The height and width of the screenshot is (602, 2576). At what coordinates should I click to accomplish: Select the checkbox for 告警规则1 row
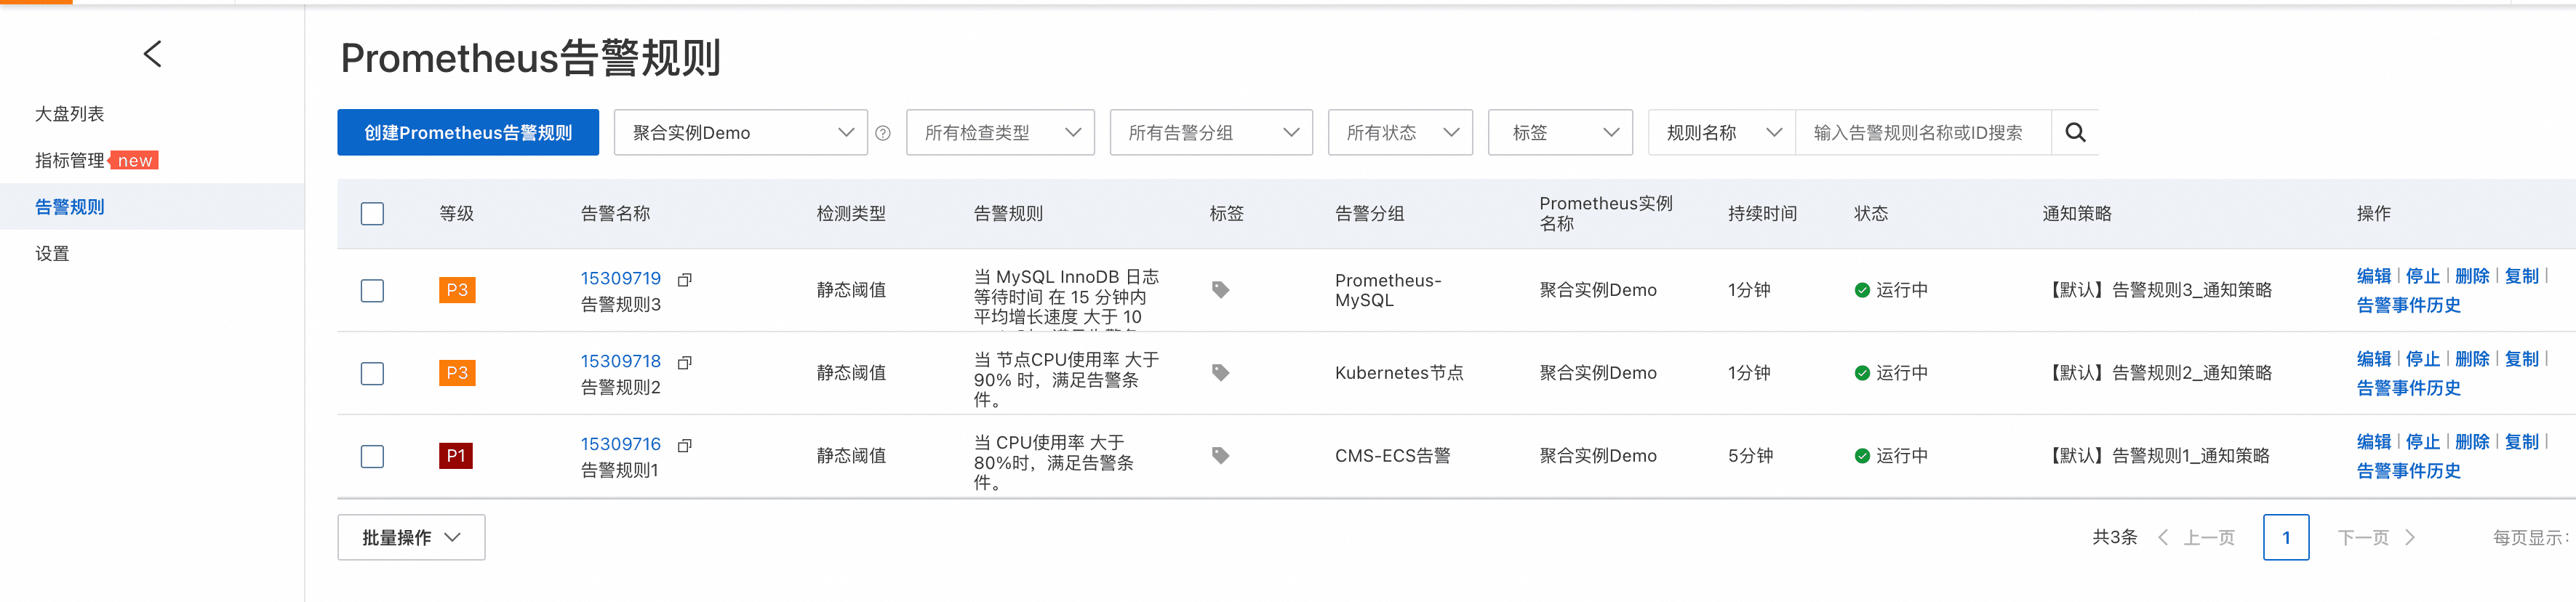pos(372,457)
